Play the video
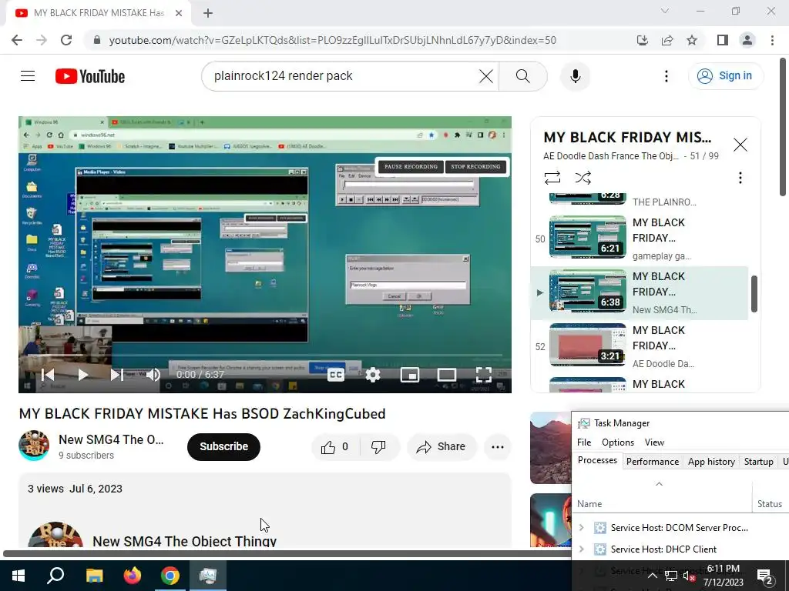This screenshot has width=789, height=591. pyautogui.click(x=83, y=375)
